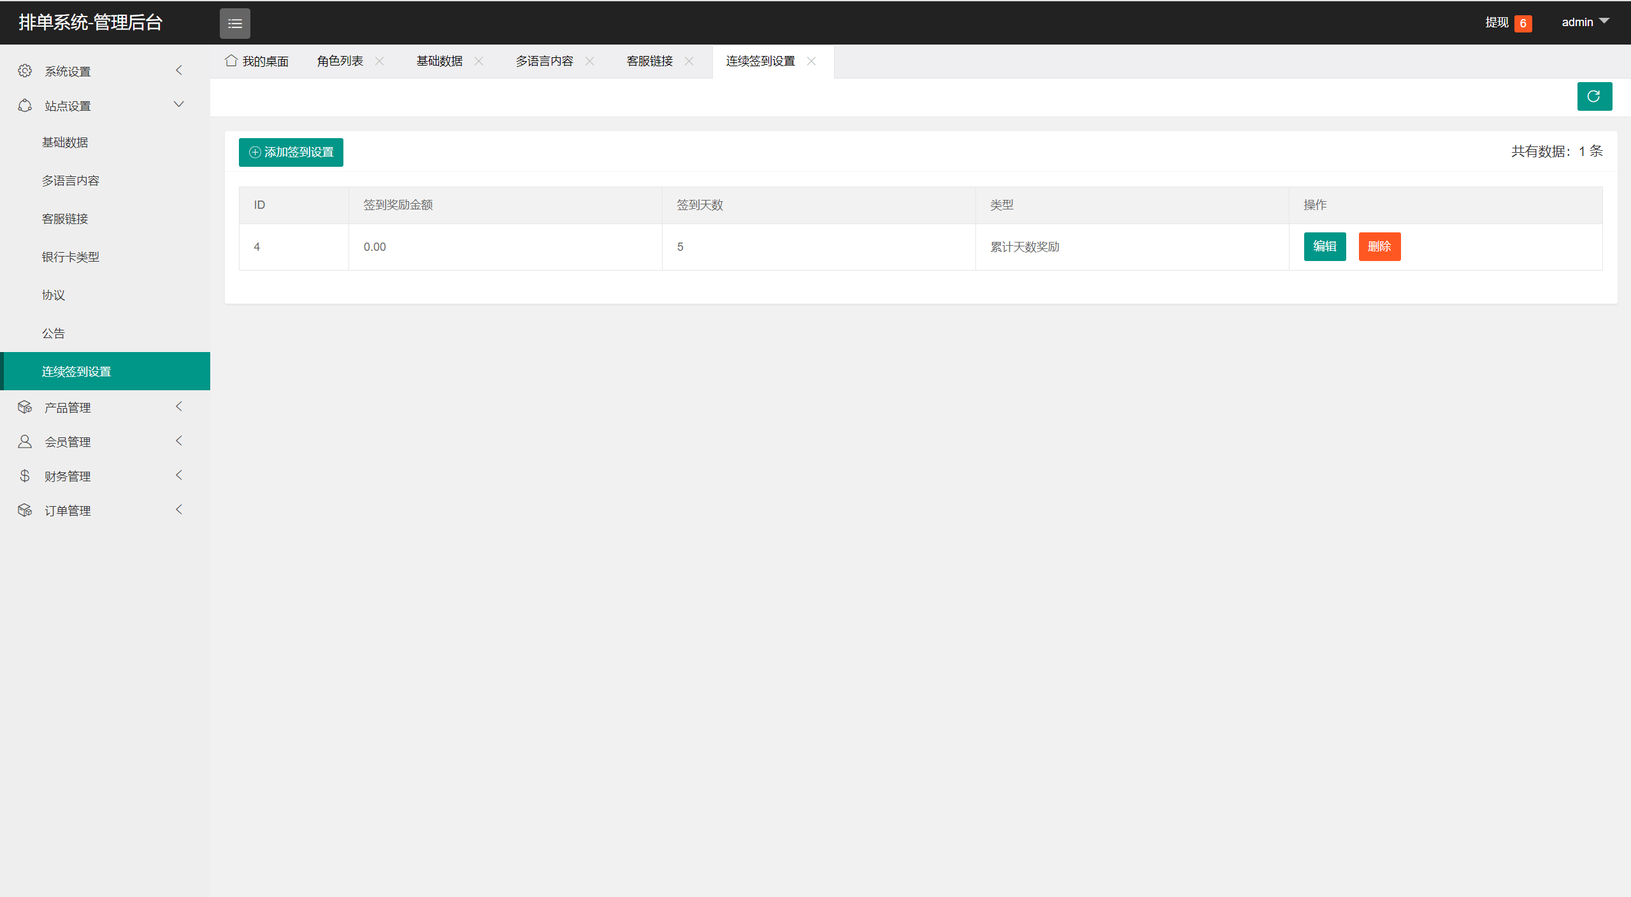1631x897 pixels.
Task: Click the 产品管理 box icon
Action: (x=25, y=407)
